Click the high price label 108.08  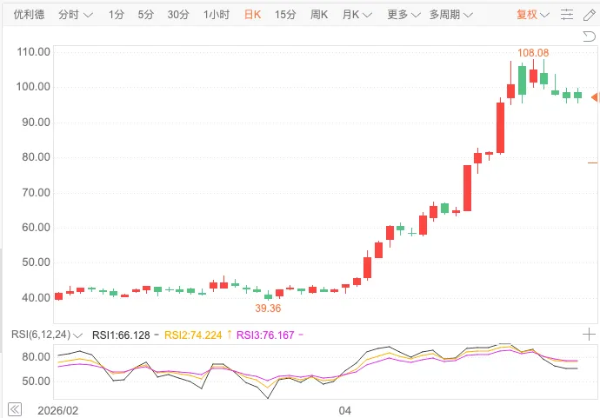point(533,53)
